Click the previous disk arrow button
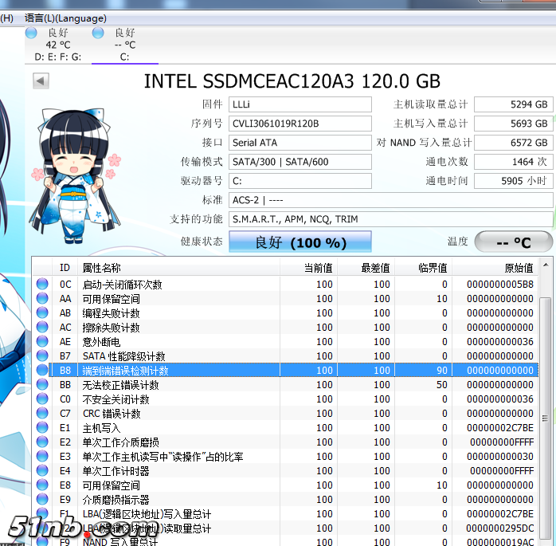 click(x=41, y=81)
